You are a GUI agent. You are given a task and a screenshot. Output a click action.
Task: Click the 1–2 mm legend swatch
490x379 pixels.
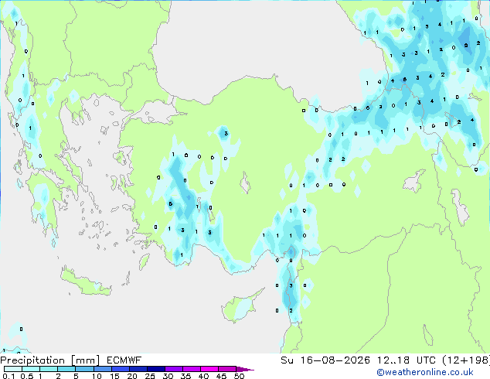[x=49, y=369]
